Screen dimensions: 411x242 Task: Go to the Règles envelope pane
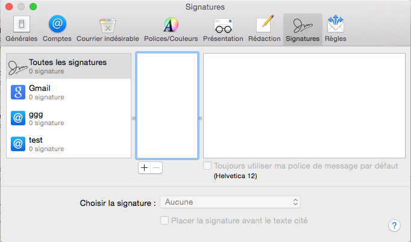pos(336,29)
